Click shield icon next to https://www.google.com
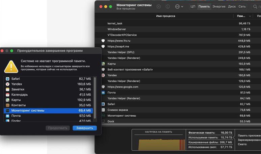The height and width of the screenshot is (154, 261). click(103, 87)
